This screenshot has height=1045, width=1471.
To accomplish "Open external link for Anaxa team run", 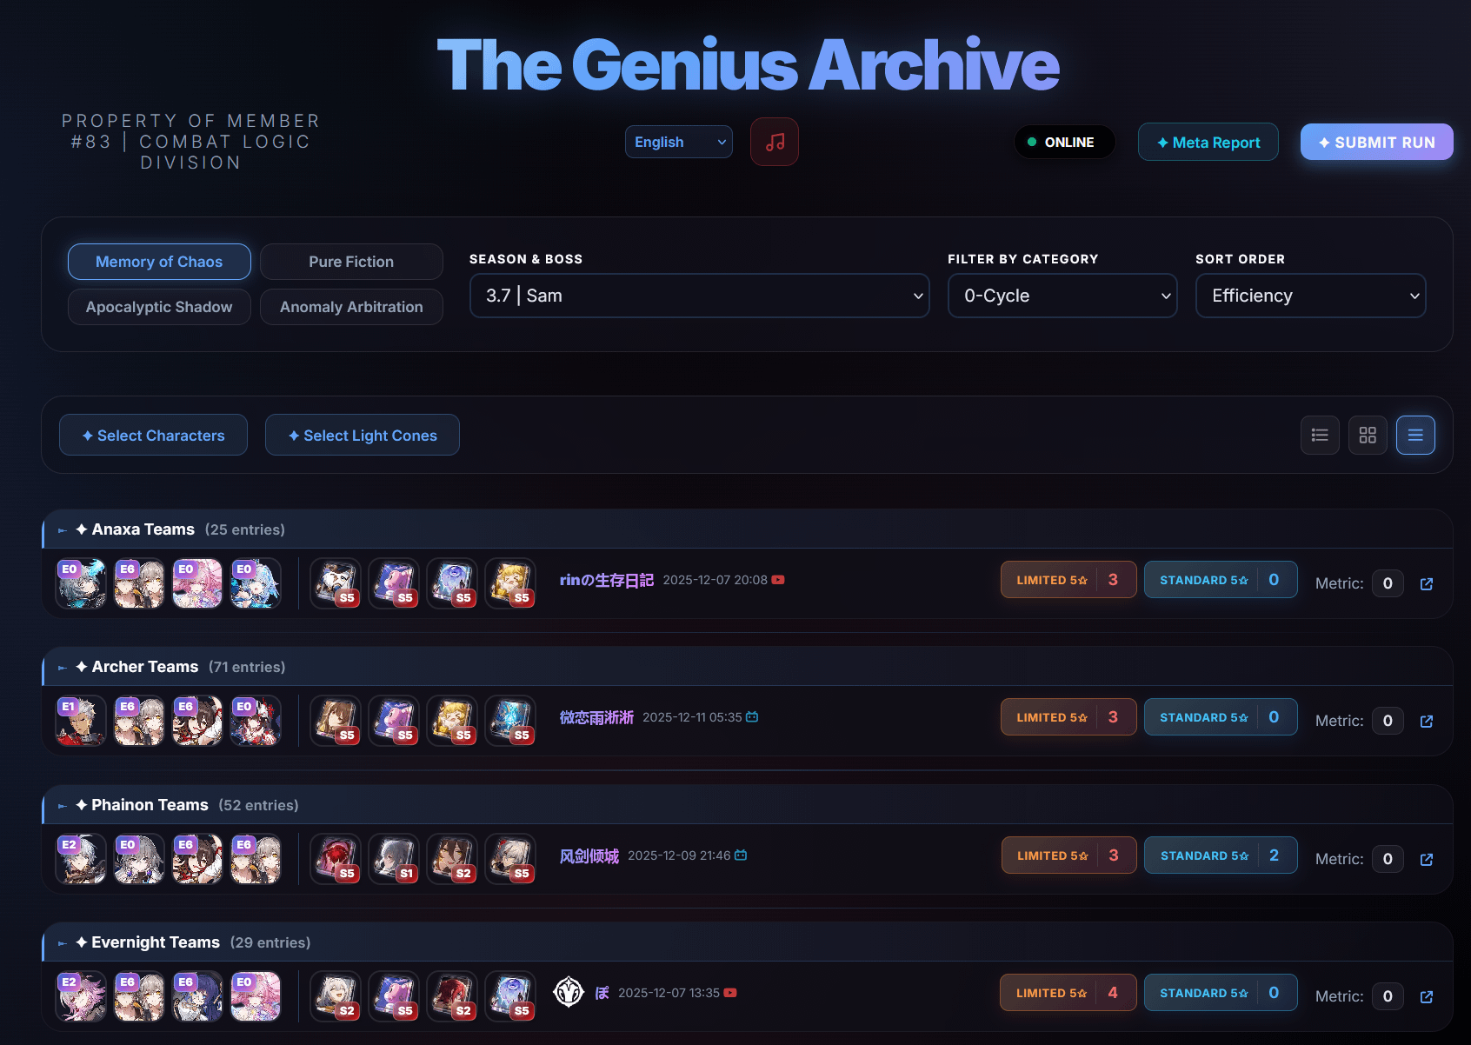I will click(x=1427, y=583).
